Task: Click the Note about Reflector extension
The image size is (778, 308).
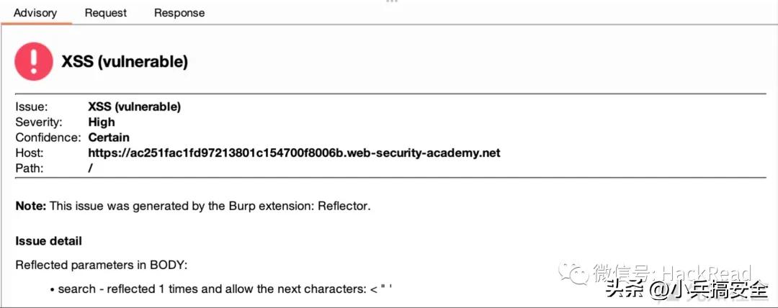Action: tap(193, 206)
